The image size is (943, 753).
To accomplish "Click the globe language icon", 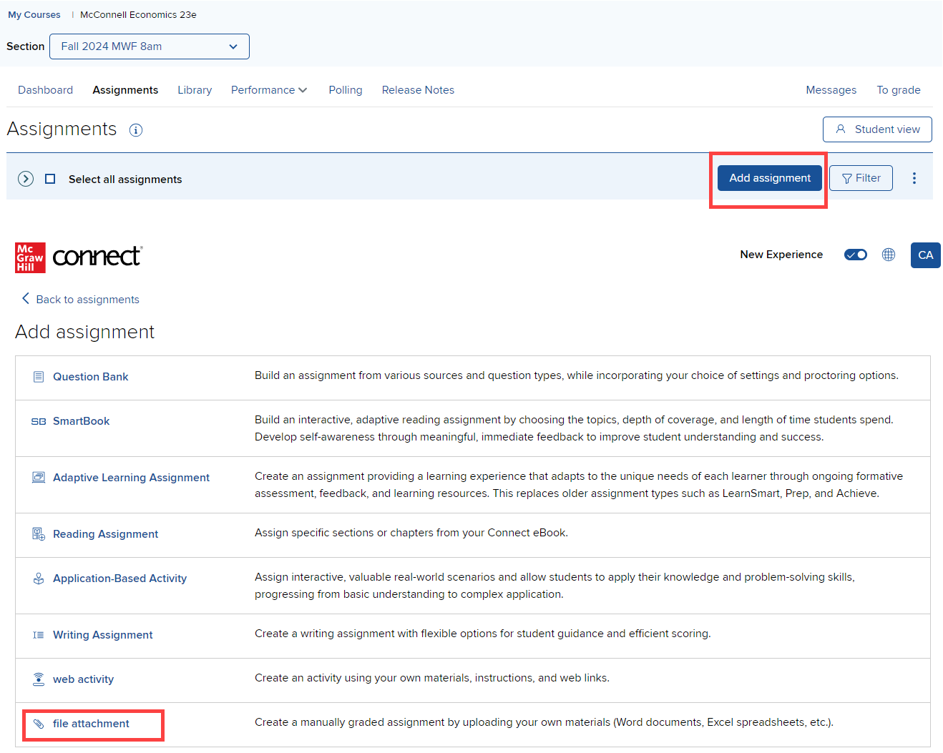I will click(889, 255).
